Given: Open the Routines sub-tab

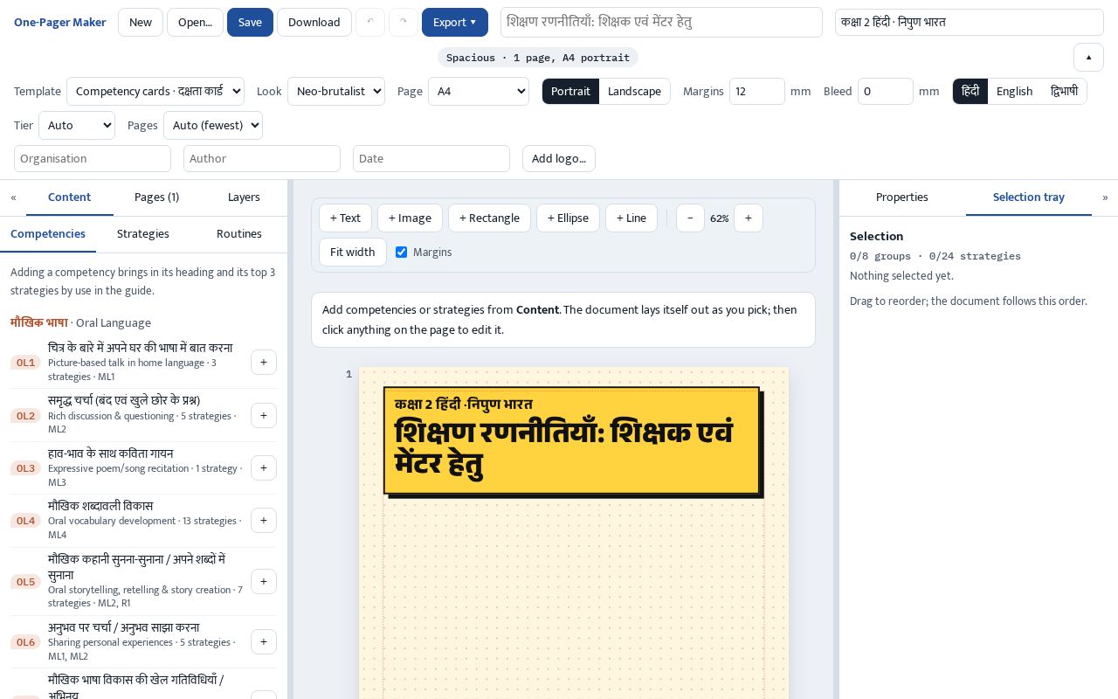Looking at the screenshot, I should [x=239, y=234].
